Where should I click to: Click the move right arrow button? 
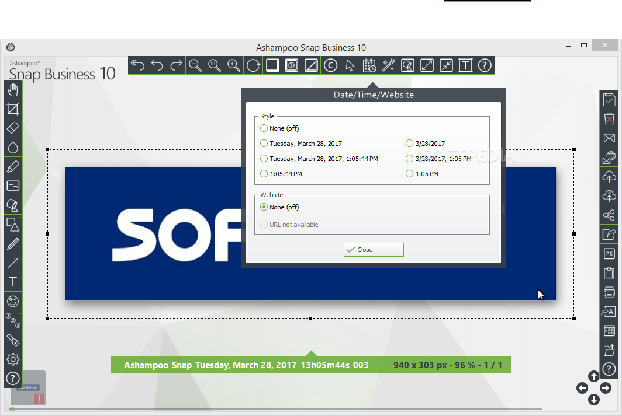click(x=606, y=388)
